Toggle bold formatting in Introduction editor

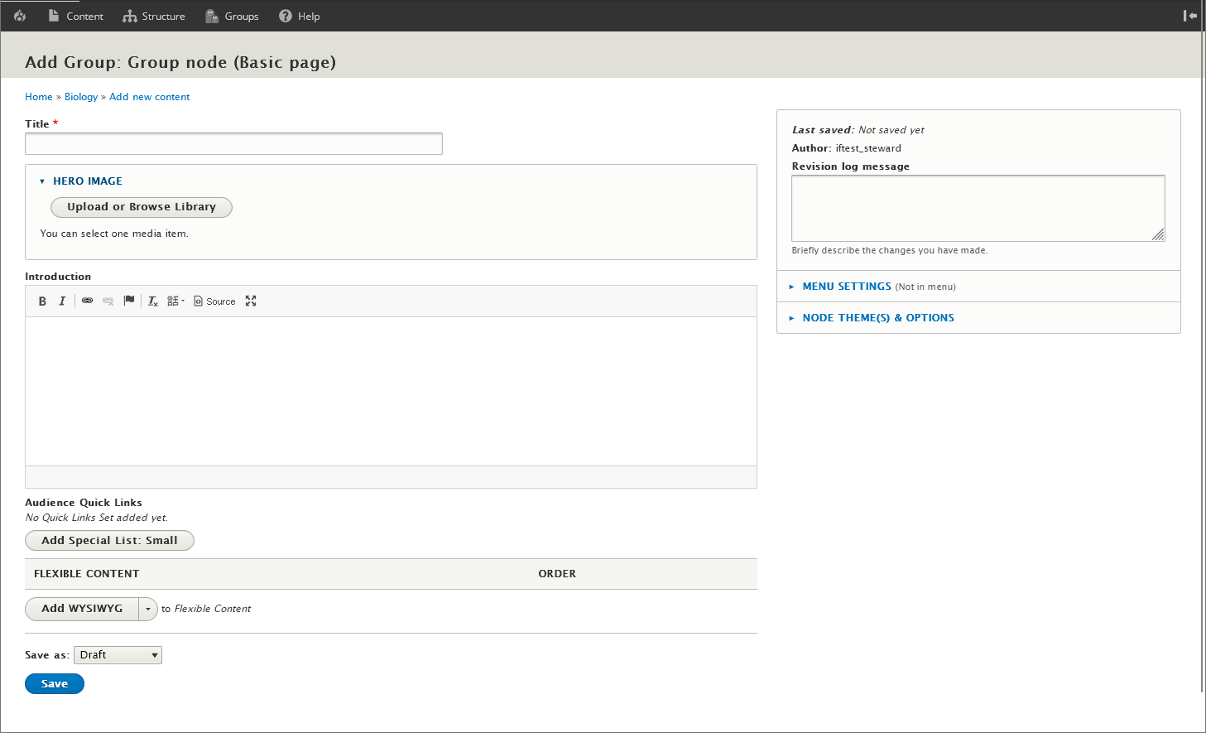click(x=42, y=301)
